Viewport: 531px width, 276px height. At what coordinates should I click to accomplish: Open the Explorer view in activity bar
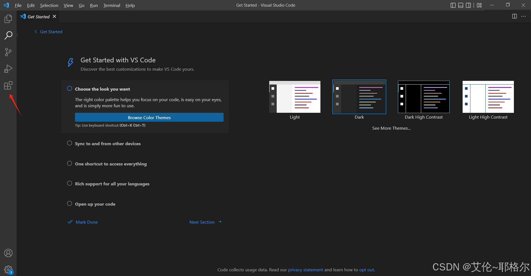(8, 19)
